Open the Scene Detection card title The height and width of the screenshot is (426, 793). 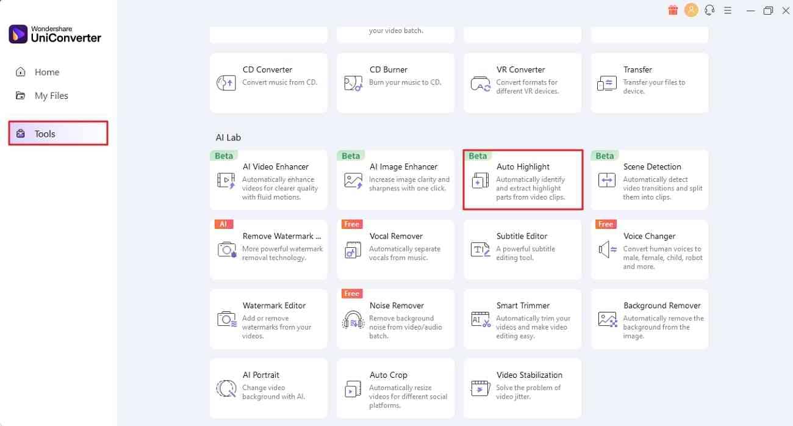(652, 167)
